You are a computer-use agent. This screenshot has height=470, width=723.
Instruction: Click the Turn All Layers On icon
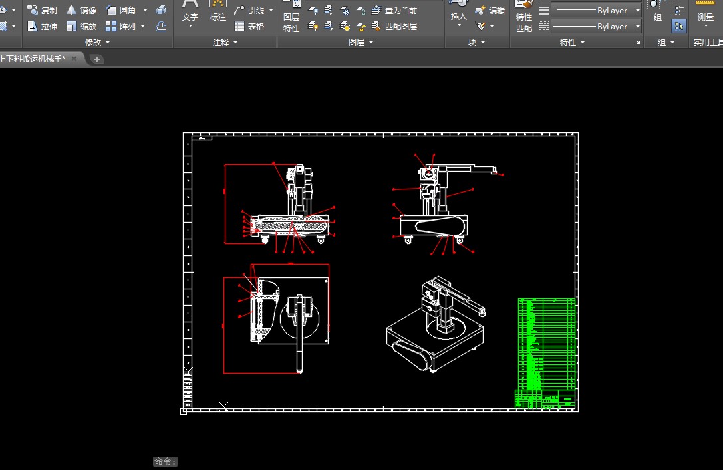click(313, 27)
